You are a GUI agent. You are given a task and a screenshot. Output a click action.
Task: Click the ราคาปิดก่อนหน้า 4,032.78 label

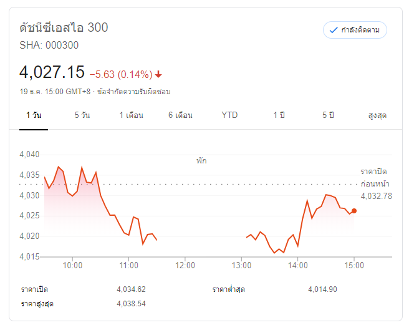376,183
